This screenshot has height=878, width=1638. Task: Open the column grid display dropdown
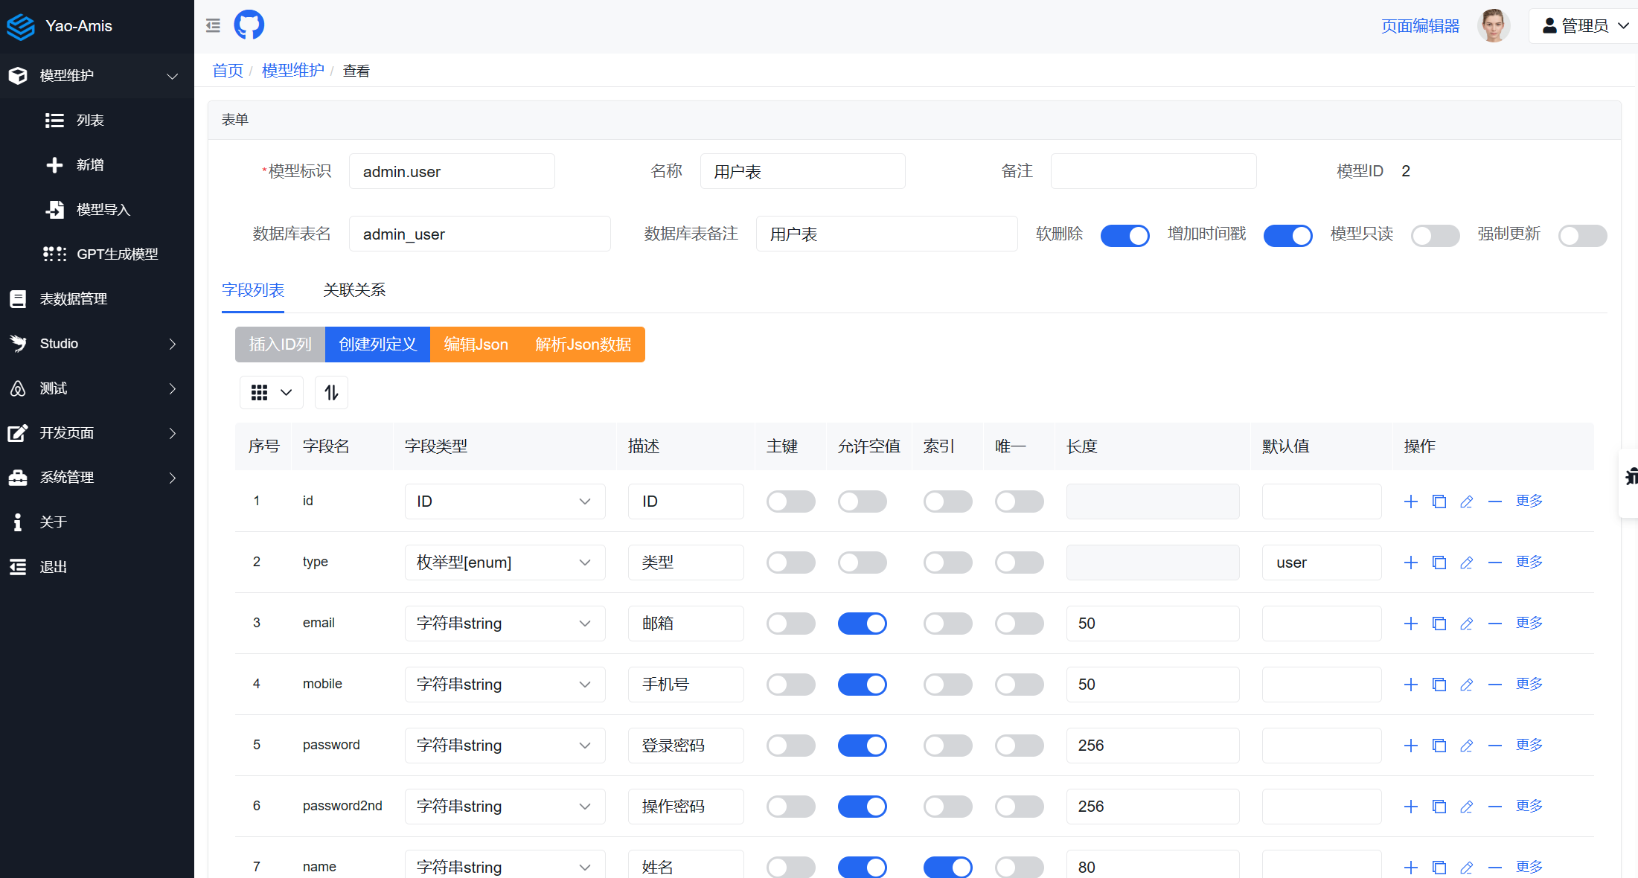coord(271,392)
